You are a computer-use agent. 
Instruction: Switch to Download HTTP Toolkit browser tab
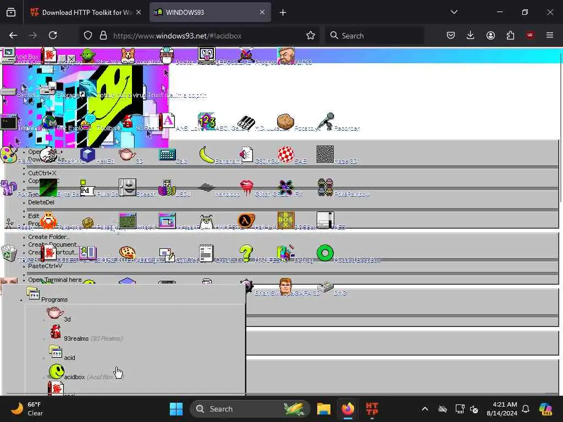pos(86,12)
